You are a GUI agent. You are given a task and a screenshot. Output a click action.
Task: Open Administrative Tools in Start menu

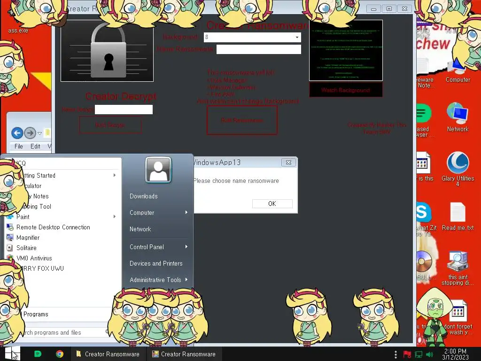point(155,280)
